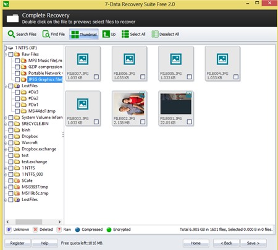Go to previous step with Back
Viewport: 278px width, 250px height.
tap(226, 243)
